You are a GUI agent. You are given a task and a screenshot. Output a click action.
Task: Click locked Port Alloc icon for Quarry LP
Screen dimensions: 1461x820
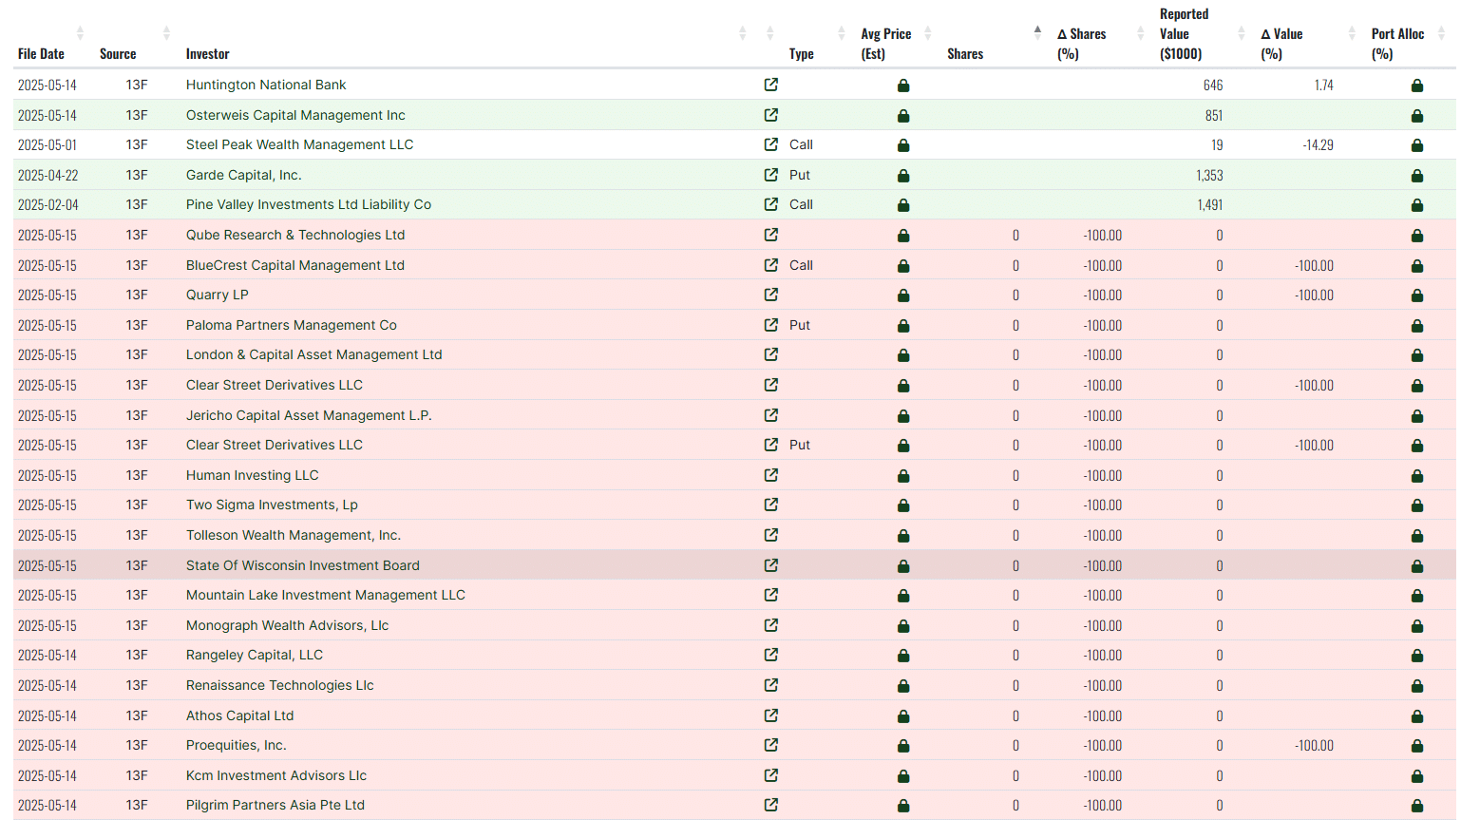[1417, 296]
